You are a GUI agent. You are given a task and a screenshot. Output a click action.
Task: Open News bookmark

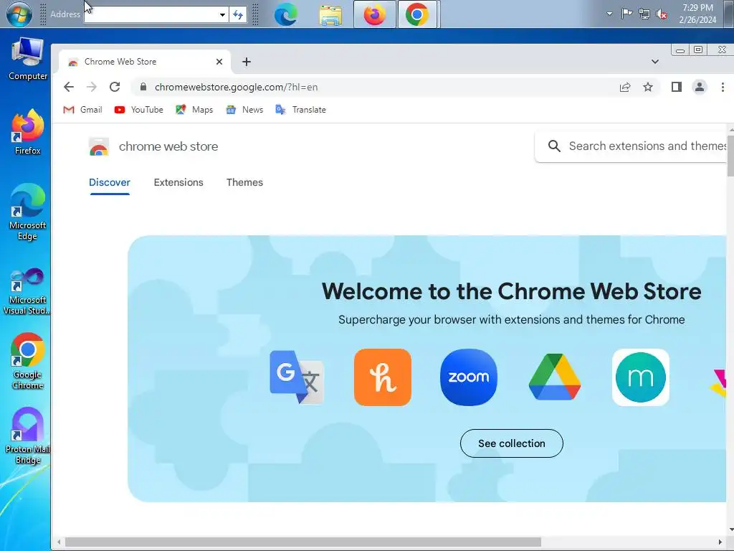coord(244,110)
